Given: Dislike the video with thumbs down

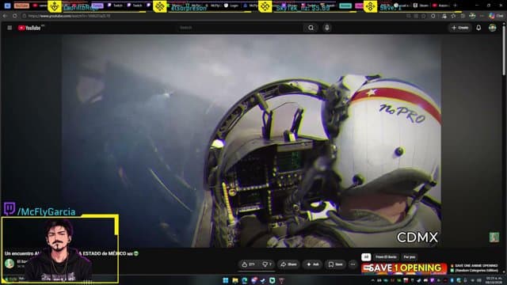Looking at the screenshot, I should (x=267, y=264).
